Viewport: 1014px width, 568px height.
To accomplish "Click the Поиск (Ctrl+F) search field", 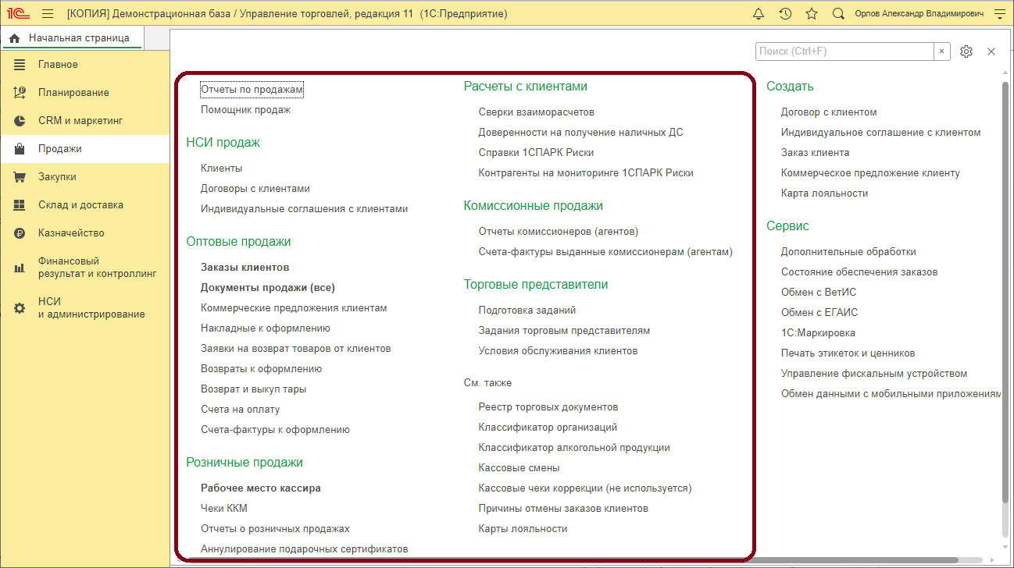I will (844, 51).
